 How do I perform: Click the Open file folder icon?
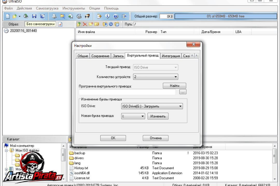coord(15,16)
